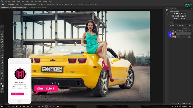Select the Lasso tool
The image size is (193, 108).
tap(2, 34)
